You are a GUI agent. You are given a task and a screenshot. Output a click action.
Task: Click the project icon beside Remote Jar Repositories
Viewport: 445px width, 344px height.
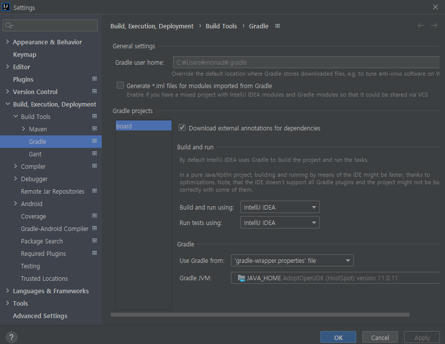coord(94,191)
